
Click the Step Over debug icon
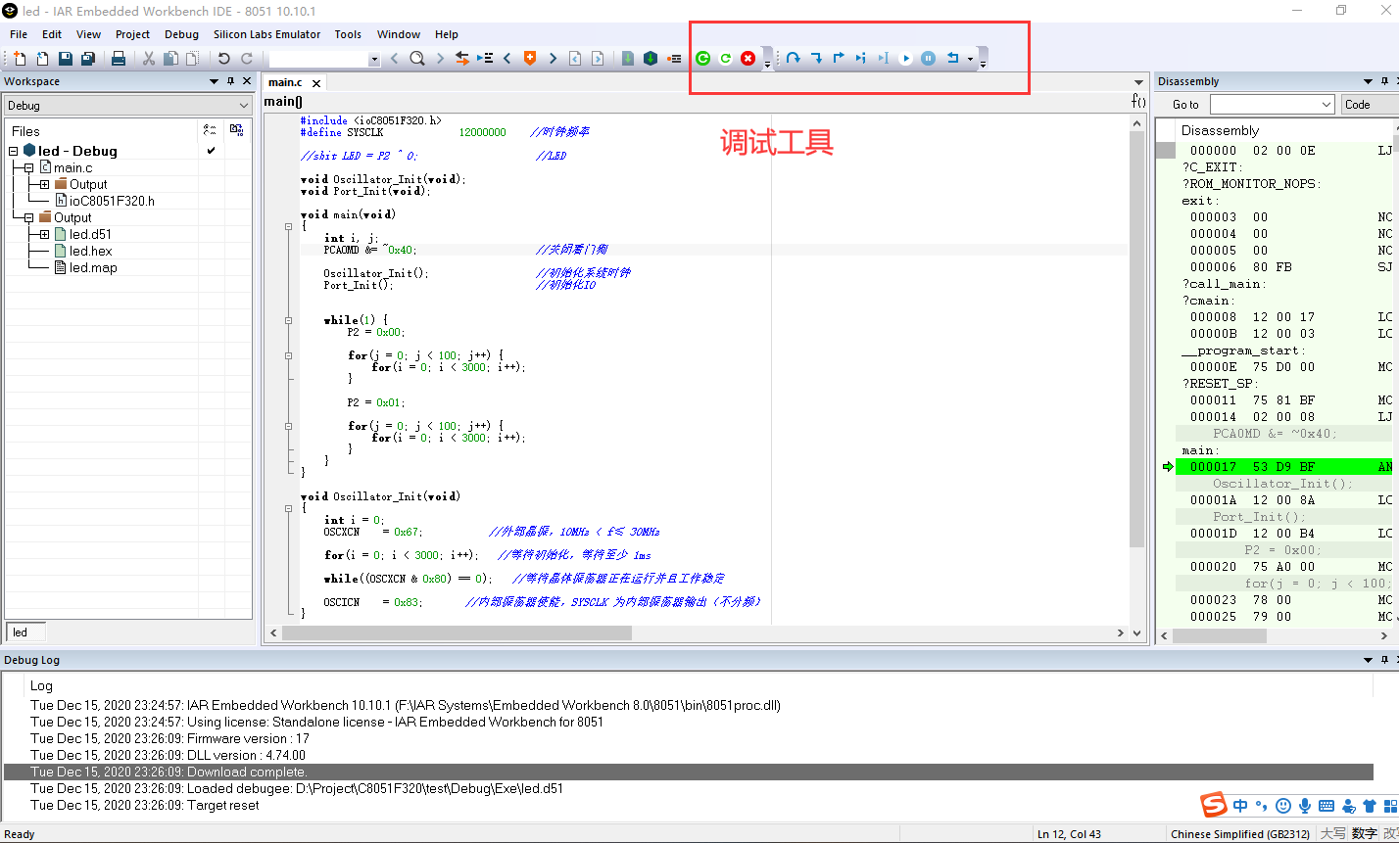tap(793, 59)
